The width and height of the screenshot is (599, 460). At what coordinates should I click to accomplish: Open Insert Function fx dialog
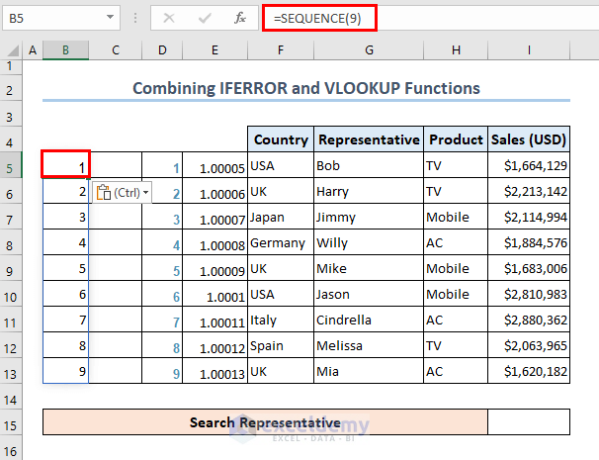tap(238, 17)
